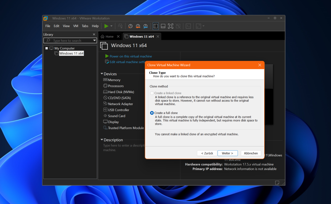Power on the virtual machine via toolbar

pos(107,26)
